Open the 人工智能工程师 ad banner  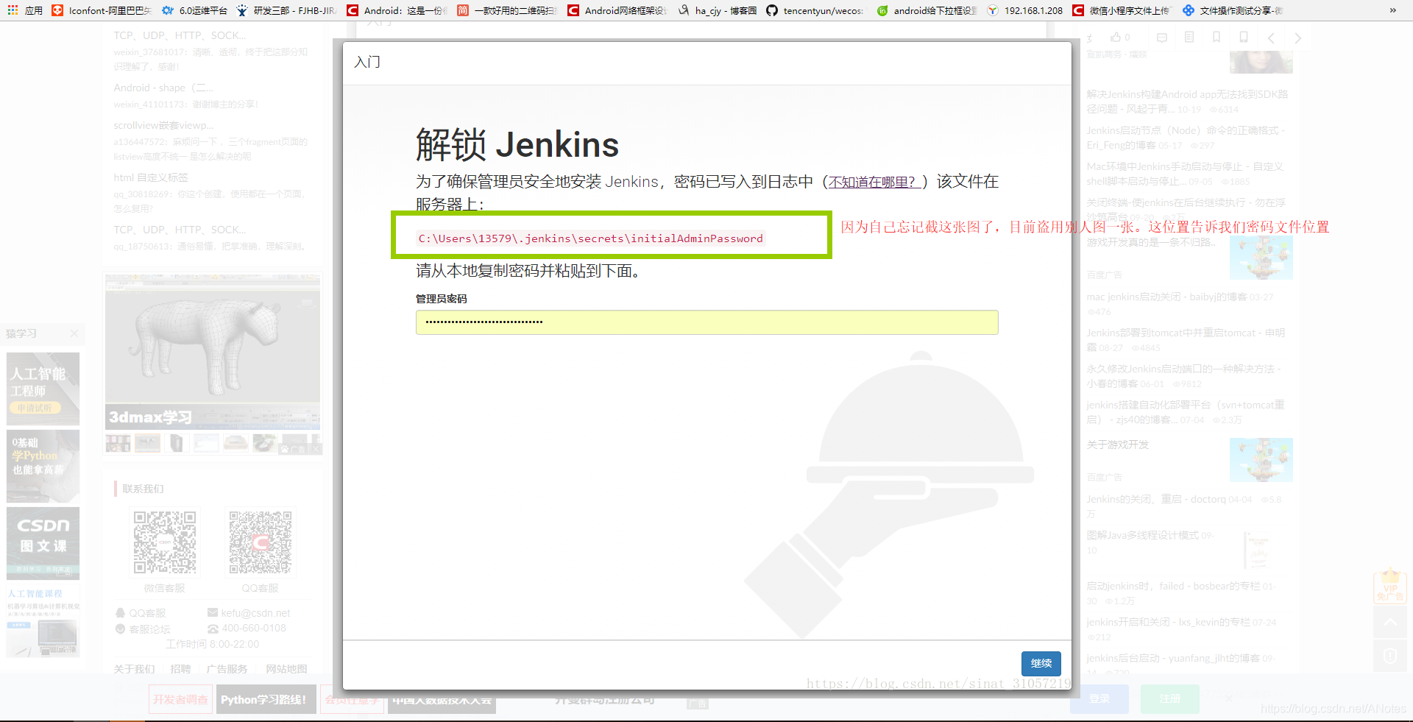[43, 389]
